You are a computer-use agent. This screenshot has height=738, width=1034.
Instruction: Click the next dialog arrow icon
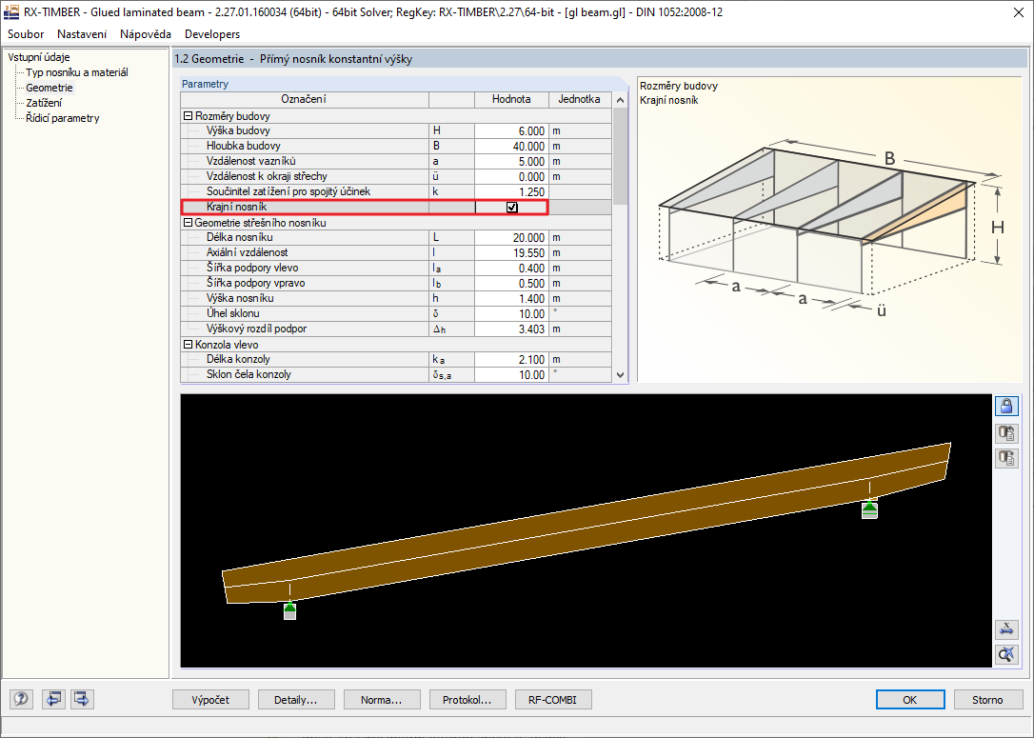pyautogui.click(x=81, y=699)
